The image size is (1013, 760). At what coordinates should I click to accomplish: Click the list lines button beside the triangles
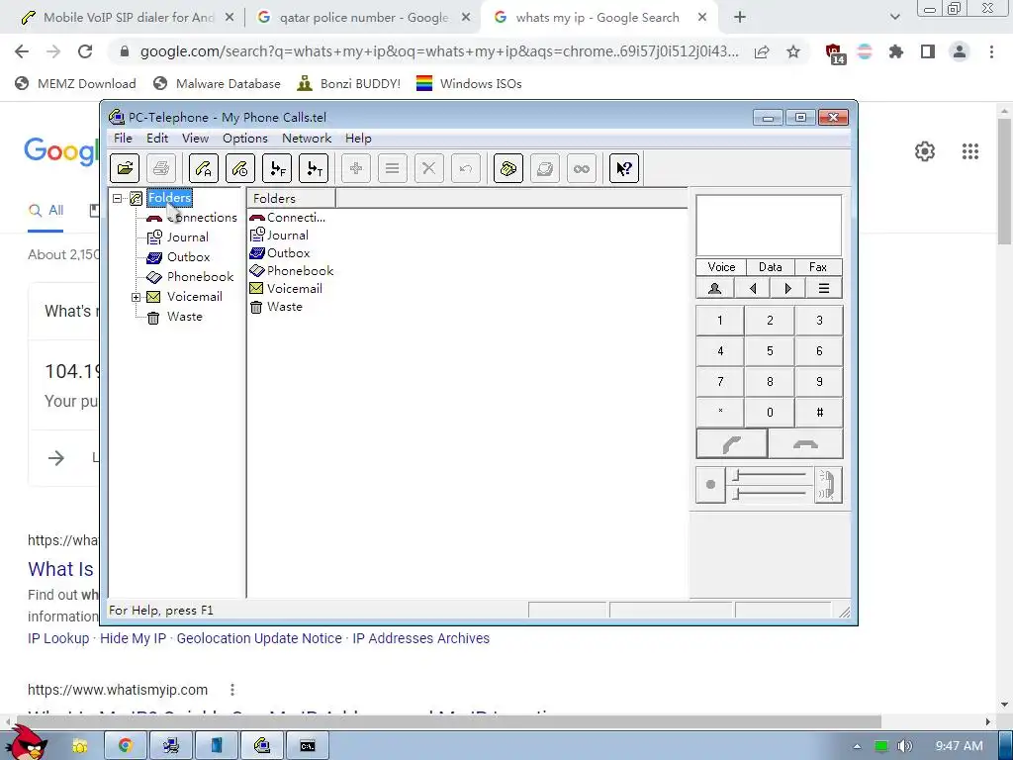click(824, 288)
